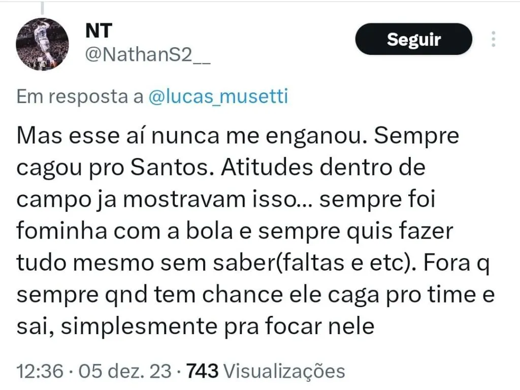This screenshot has width=520, height=390.
Task: Open the Visualizações label
Action: 284,371
